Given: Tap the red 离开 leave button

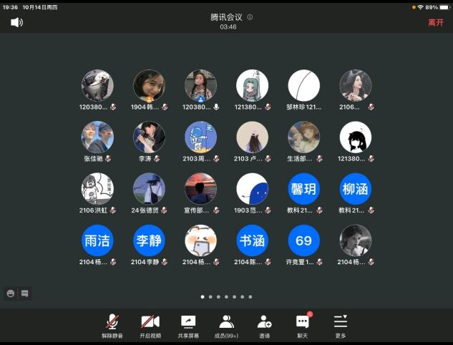Looking at the screenshot, I should 436,23.
